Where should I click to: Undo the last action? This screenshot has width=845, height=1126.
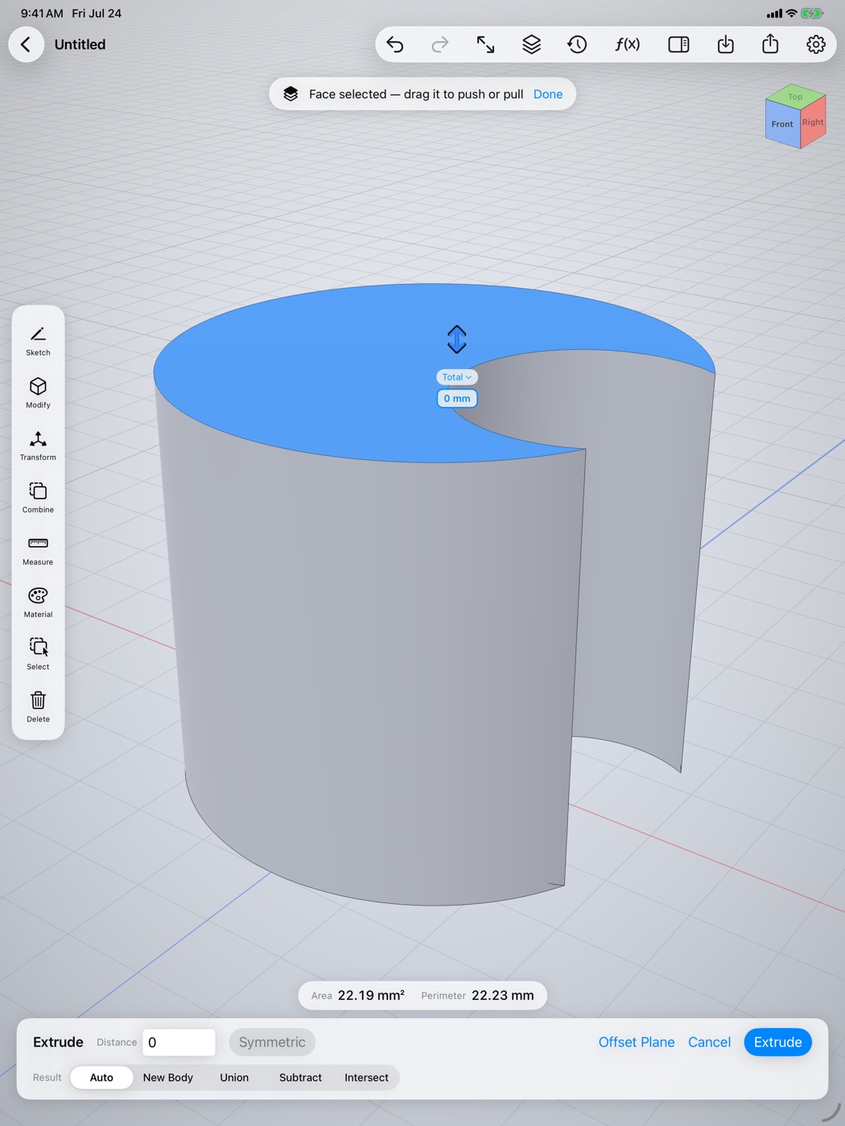[x=395, y=44]
